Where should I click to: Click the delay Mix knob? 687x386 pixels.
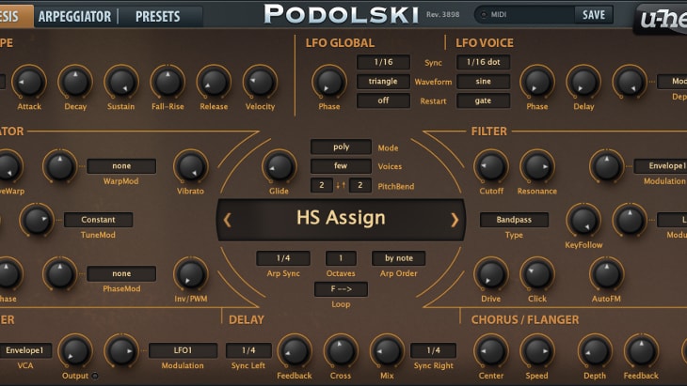click(x=388, y=351)
